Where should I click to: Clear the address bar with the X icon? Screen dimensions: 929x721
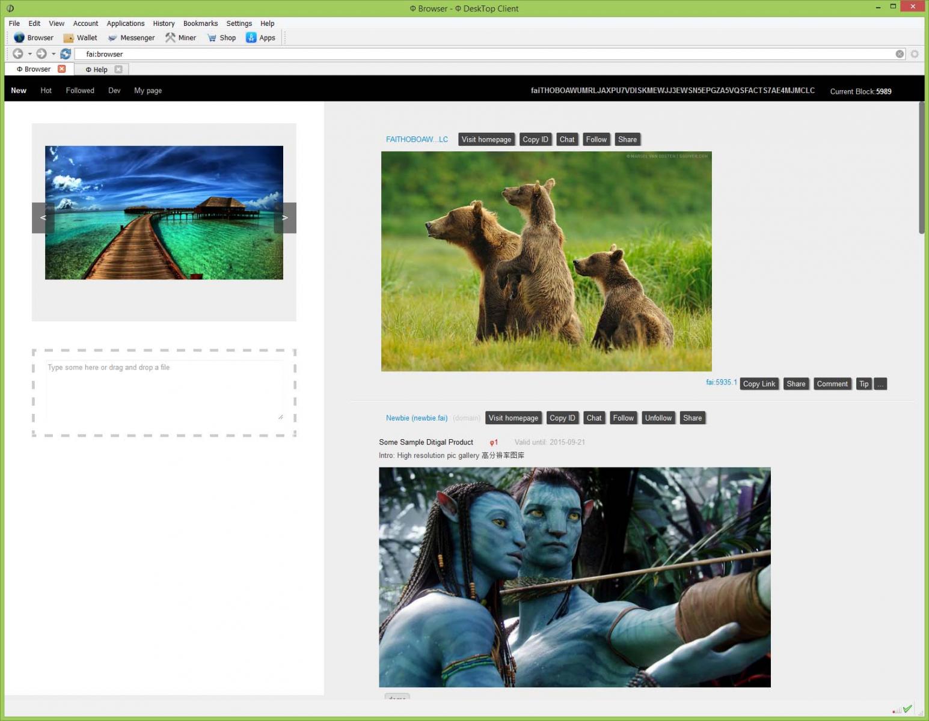pyautogui.click(x=900, y=54)
